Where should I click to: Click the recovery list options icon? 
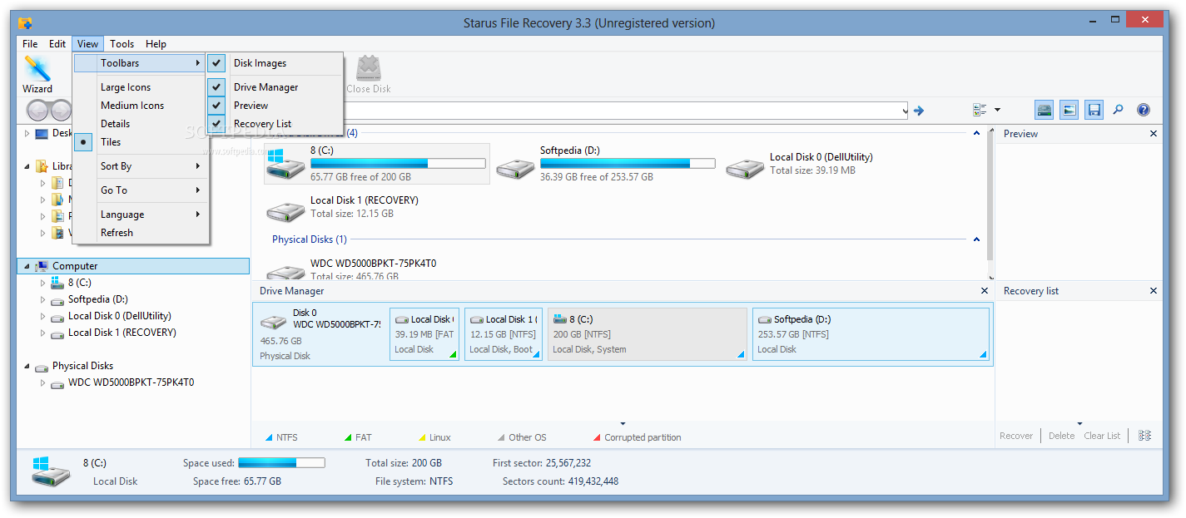(1145, 436)
